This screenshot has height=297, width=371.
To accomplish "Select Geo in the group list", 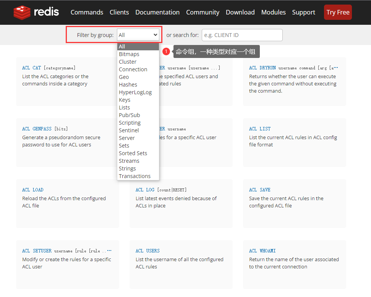I will point(138,77).
